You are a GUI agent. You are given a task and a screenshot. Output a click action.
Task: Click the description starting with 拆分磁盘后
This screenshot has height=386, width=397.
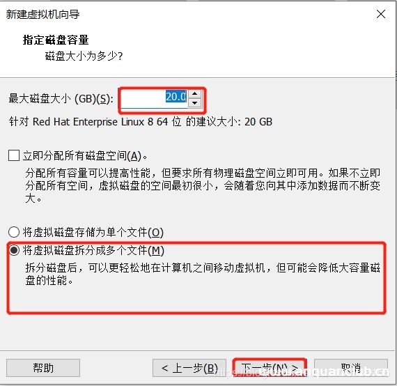point(203,274)
